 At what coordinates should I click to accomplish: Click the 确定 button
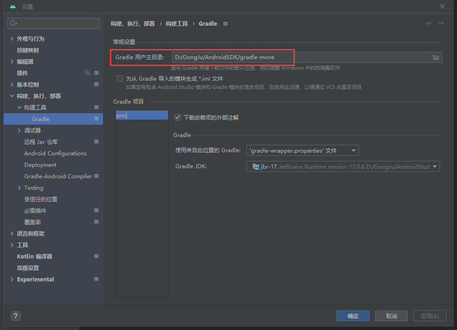pos(353,316)
